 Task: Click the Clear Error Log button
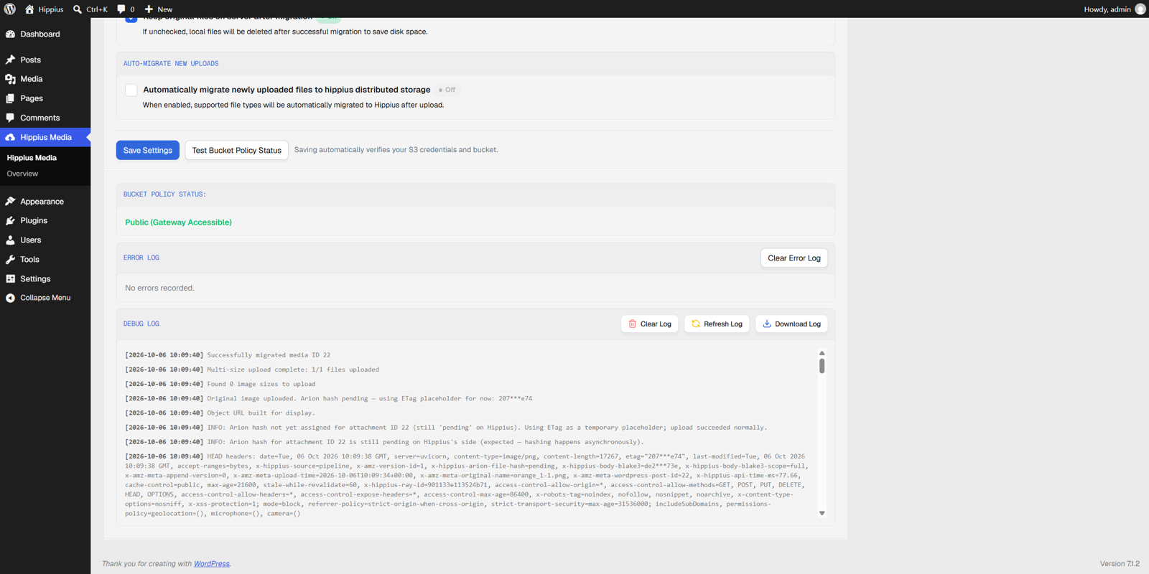(x=794, y=258)
